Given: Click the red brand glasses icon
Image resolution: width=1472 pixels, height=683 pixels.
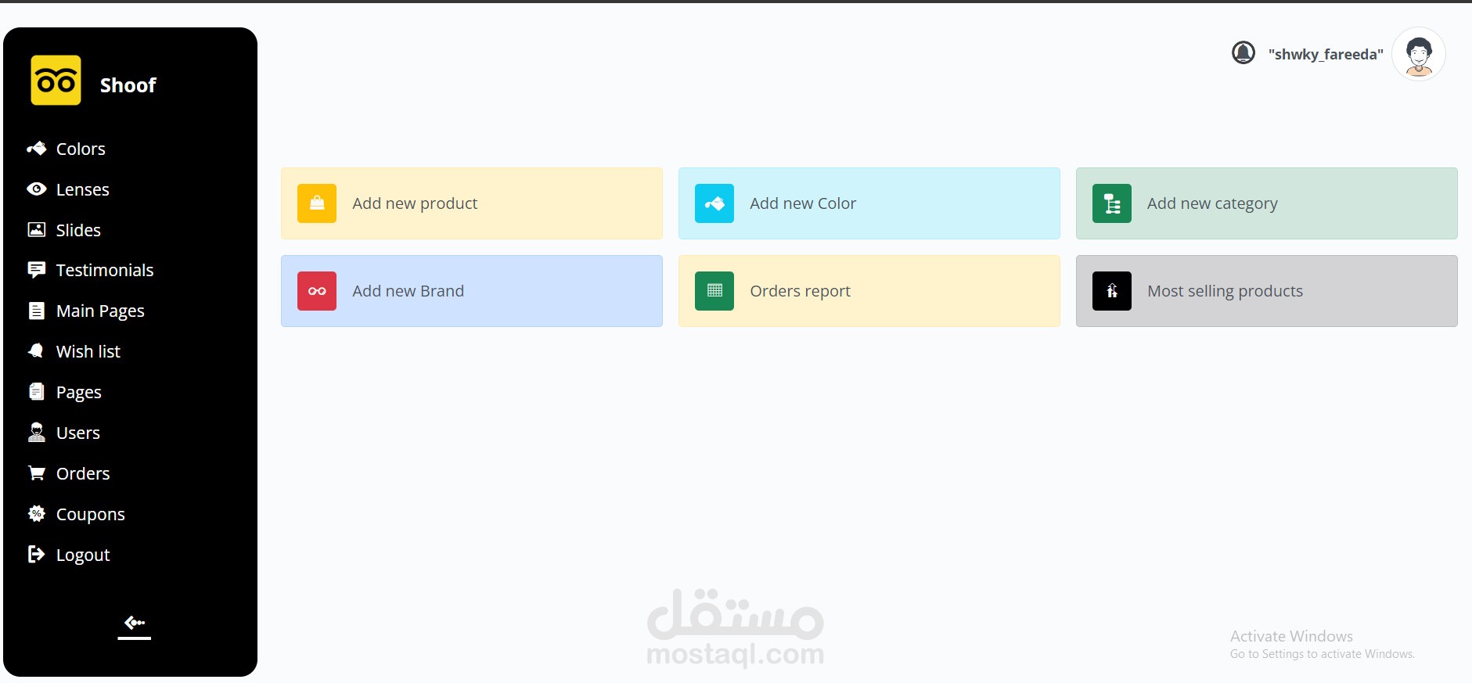Looking at the screenshot, I should point(317,291).
